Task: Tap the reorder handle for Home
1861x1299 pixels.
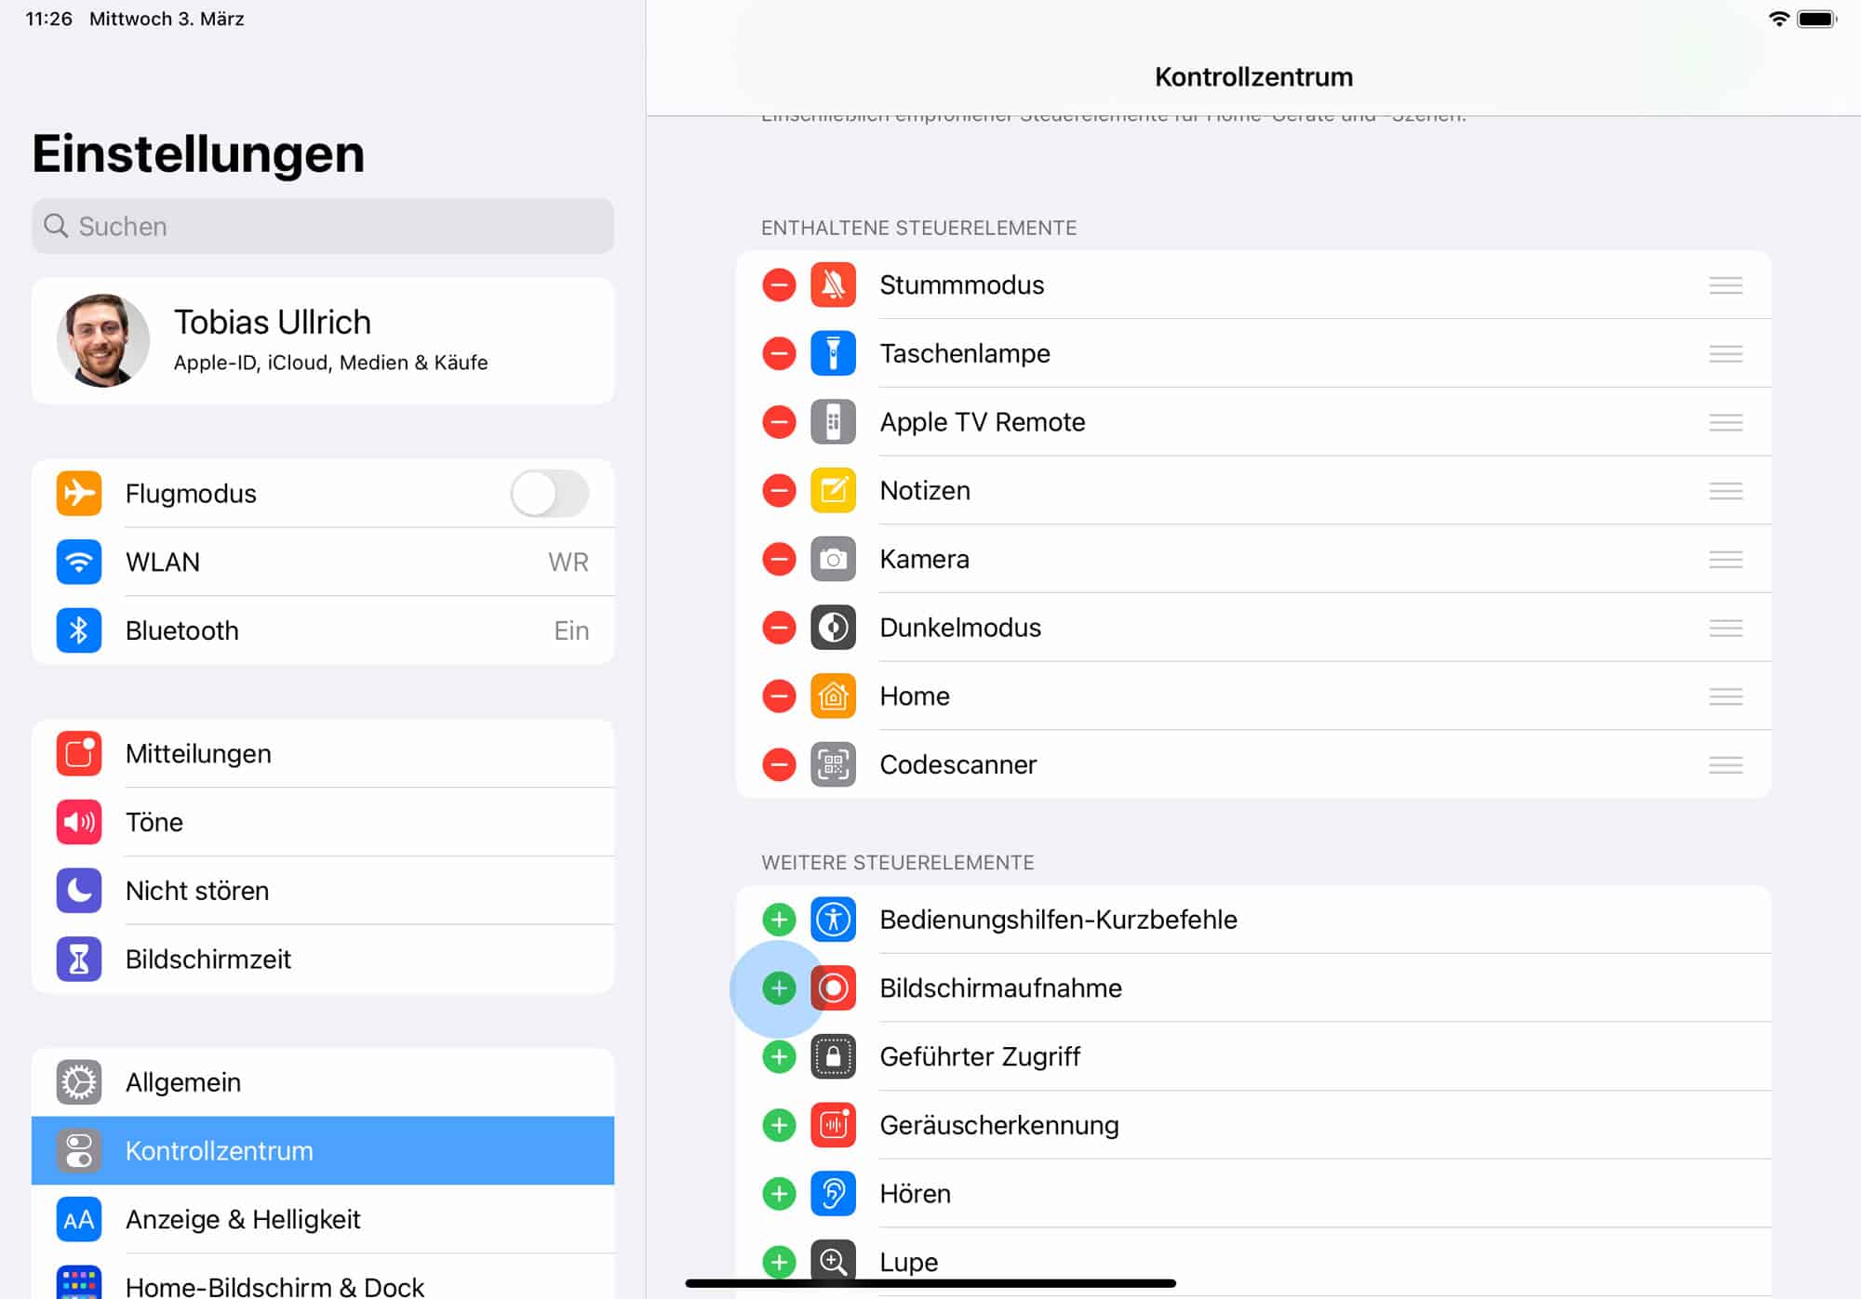Action: tap(1725, 696)
